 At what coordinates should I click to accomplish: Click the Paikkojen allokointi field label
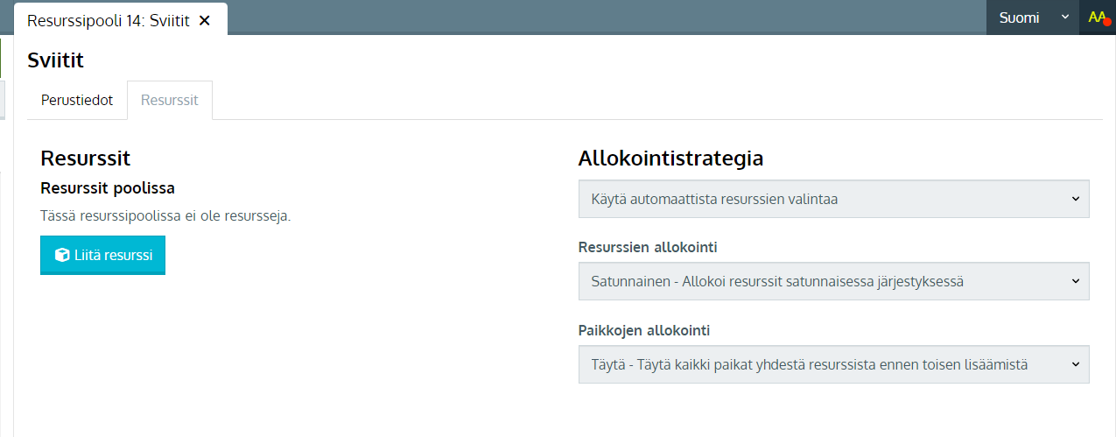tap(644, 330)
